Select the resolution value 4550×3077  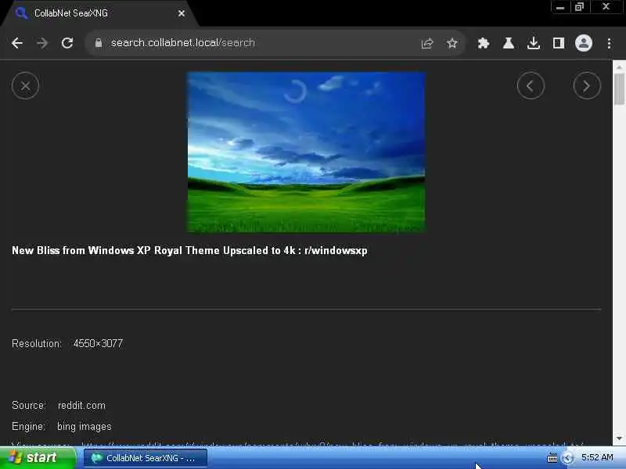coord(99,343)
